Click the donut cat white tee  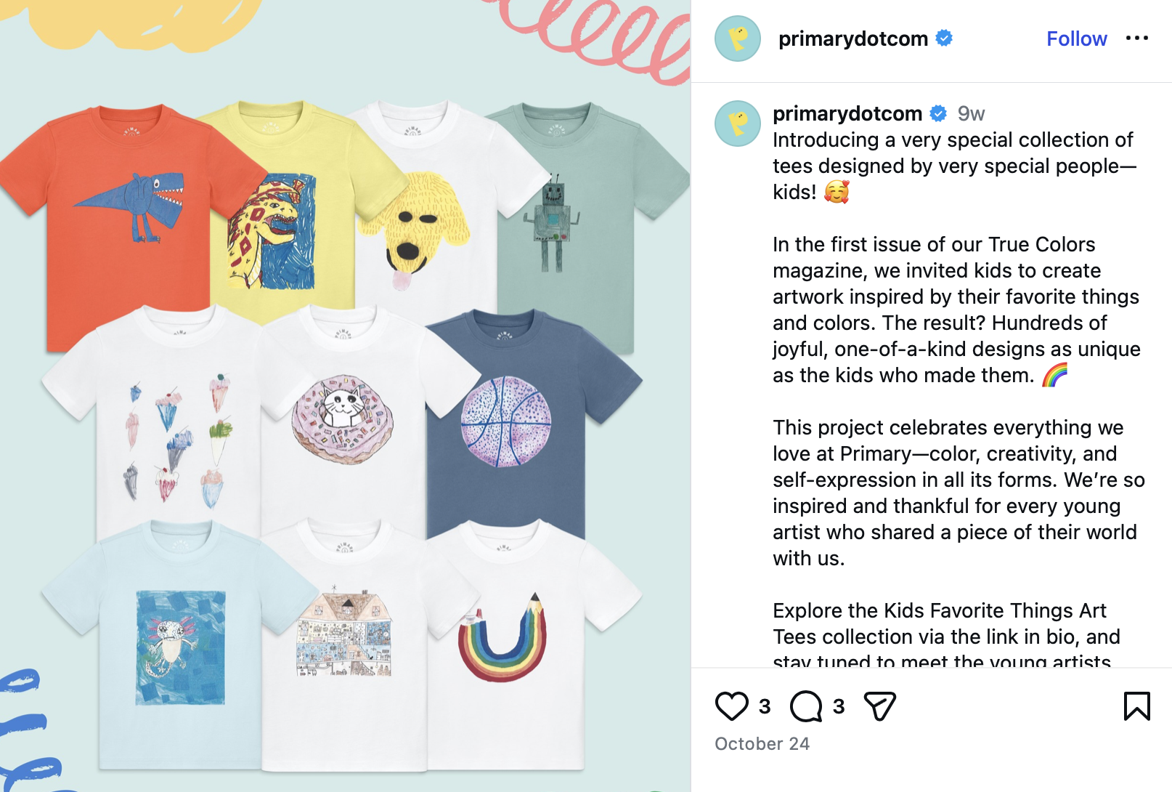point(343,418)
